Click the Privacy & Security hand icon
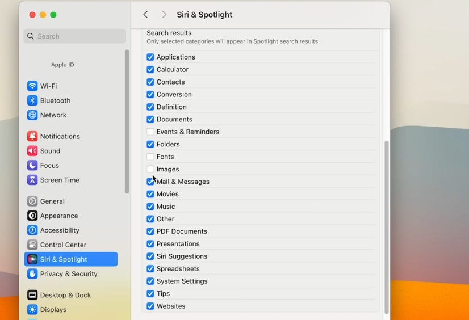The height and width of the screenshot is (320, 469). (x=32, y=274)
